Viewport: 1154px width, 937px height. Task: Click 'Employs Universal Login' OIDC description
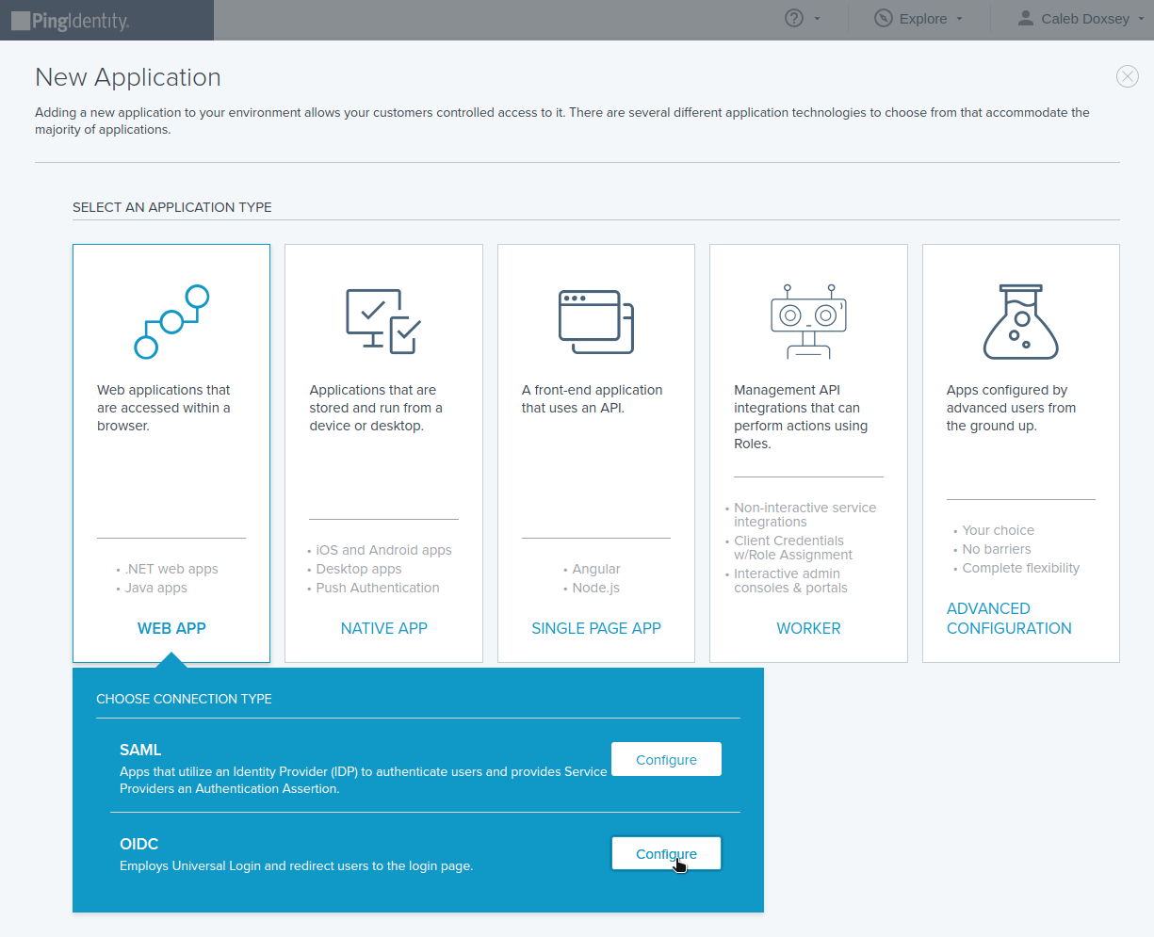pyautogui.click(x=296, y=865)
